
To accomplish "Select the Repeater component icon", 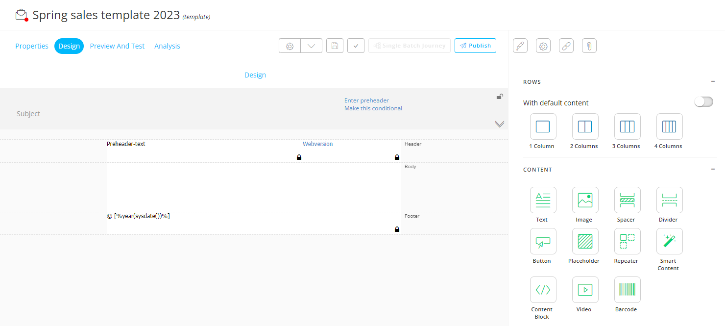I will pyautogui.click(x=627, y=241).
